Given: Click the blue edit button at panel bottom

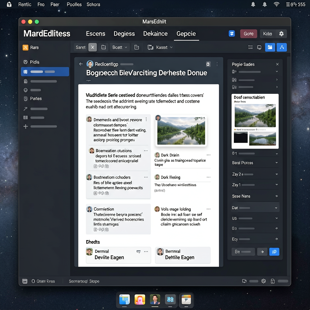Looking at the screenshot, I should (x=274, y=252).
